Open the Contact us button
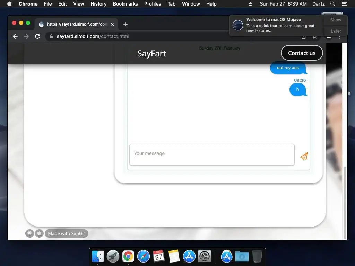The width and height of the screenshot is (355, 266). coord(302,53)
